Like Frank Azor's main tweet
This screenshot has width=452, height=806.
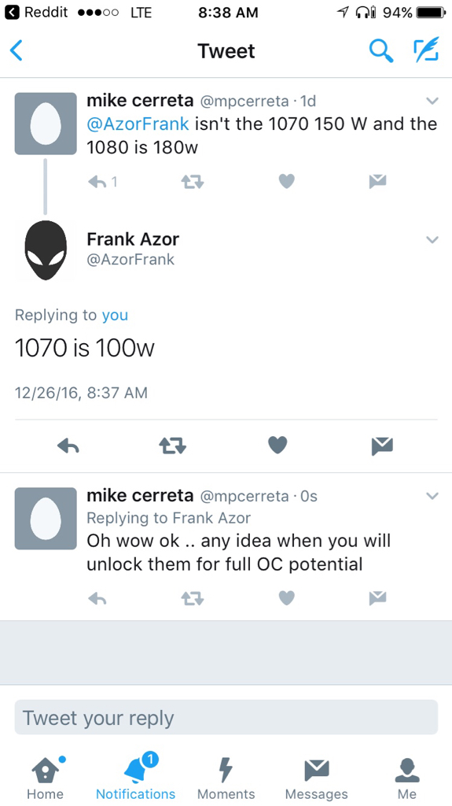point(277,446)
